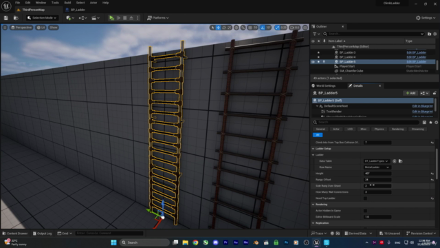Click the Stop simulation button
This screenshot has height=248, width=440.
(125, 18)
